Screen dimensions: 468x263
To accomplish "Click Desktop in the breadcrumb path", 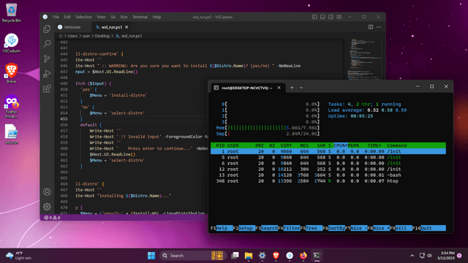I will (x=102, y=36).
